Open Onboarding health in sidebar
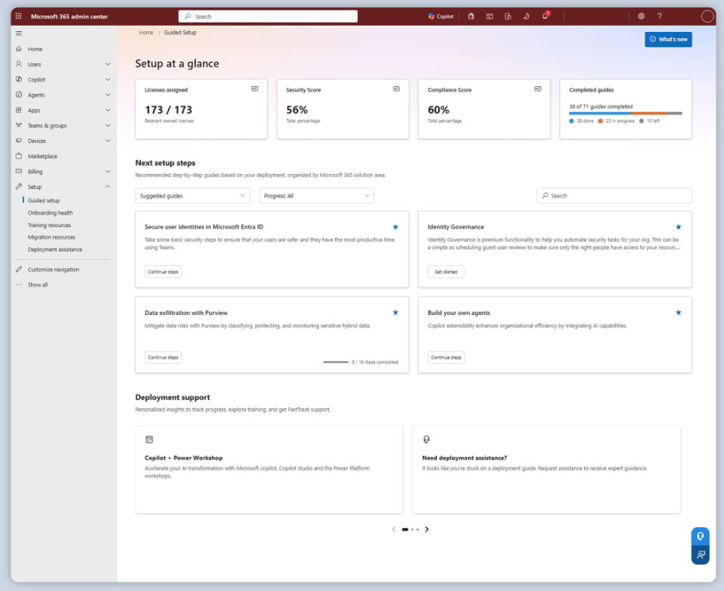 (x=51, y=213)
